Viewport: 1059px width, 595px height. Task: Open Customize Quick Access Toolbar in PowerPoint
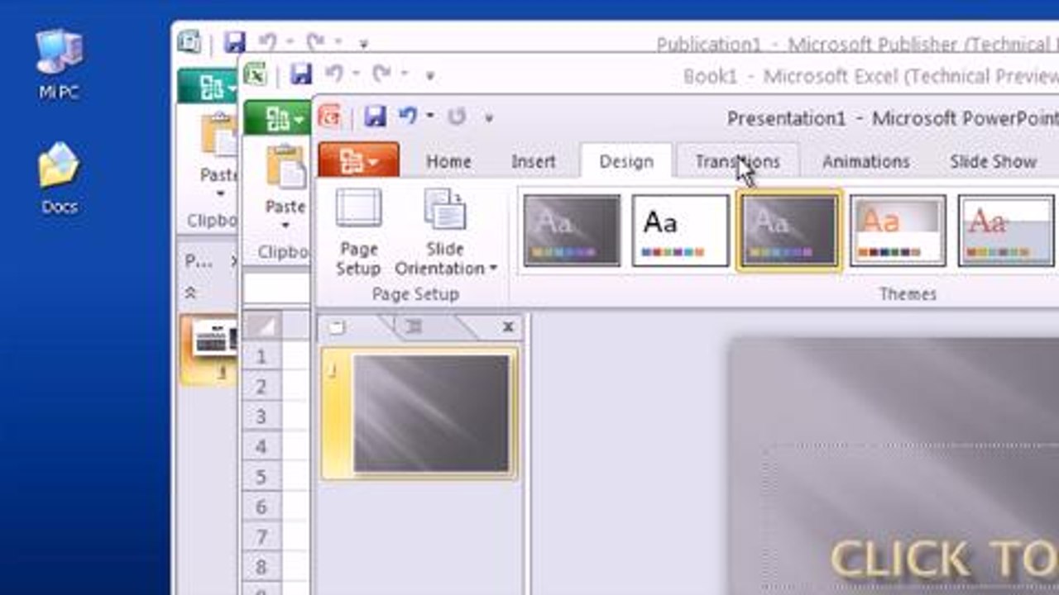coord(489,118)
